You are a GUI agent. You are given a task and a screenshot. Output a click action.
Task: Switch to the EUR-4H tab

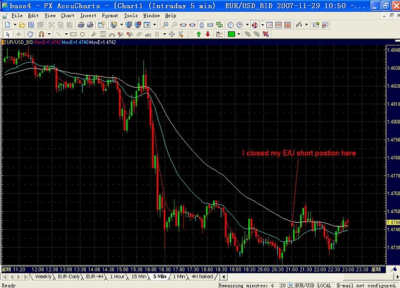[x=94, y=276]
